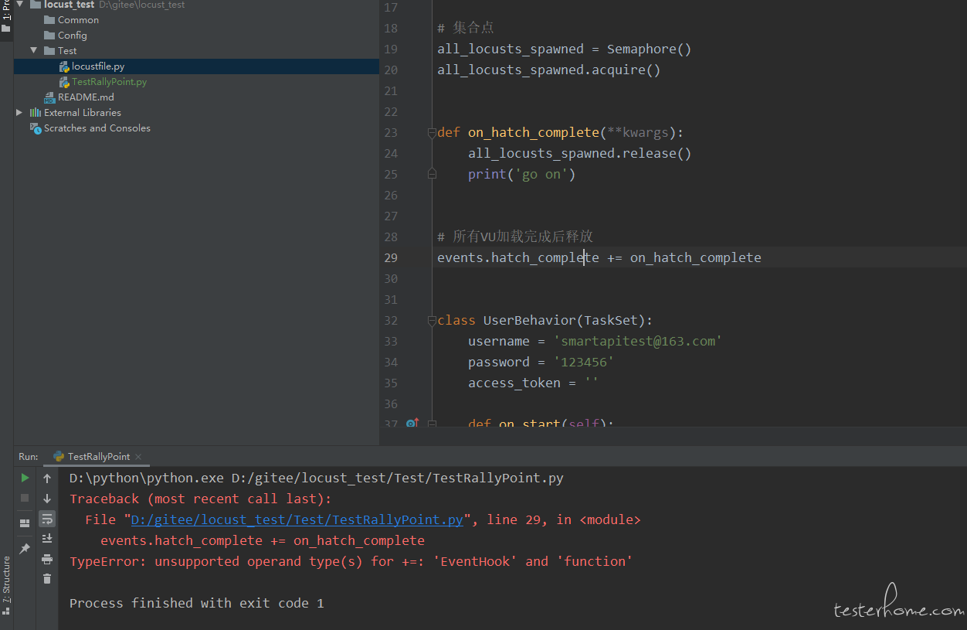Pin the Run tab with pin icon
The height and width of the screenshot is (630, 967).
tap(25, 549)
